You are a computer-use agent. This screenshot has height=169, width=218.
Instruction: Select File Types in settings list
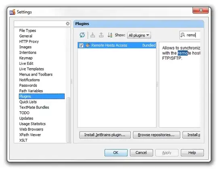(x=27, y=31)
